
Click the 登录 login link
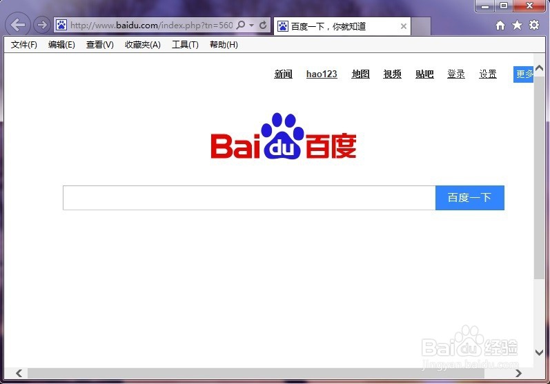tap(456, 74)
